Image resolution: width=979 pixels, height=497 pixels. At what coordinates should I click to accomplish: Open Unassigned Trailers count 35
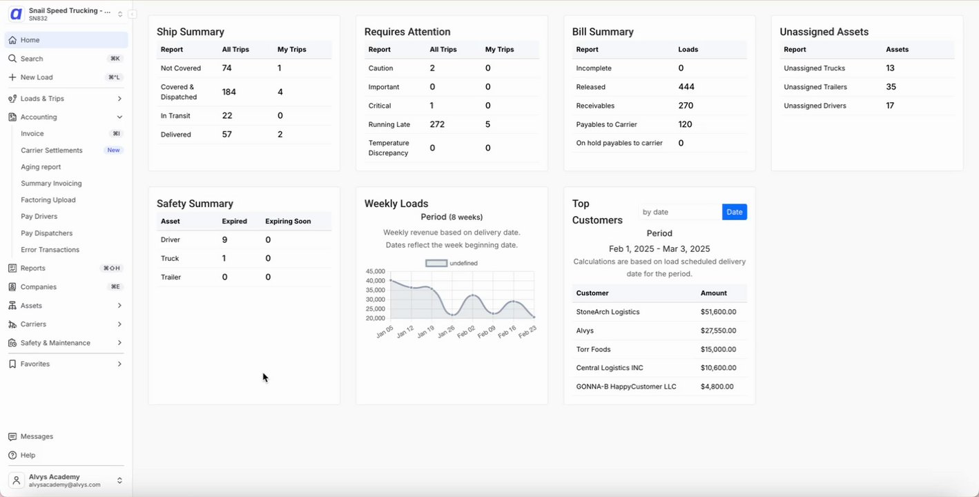coord(891,87)
